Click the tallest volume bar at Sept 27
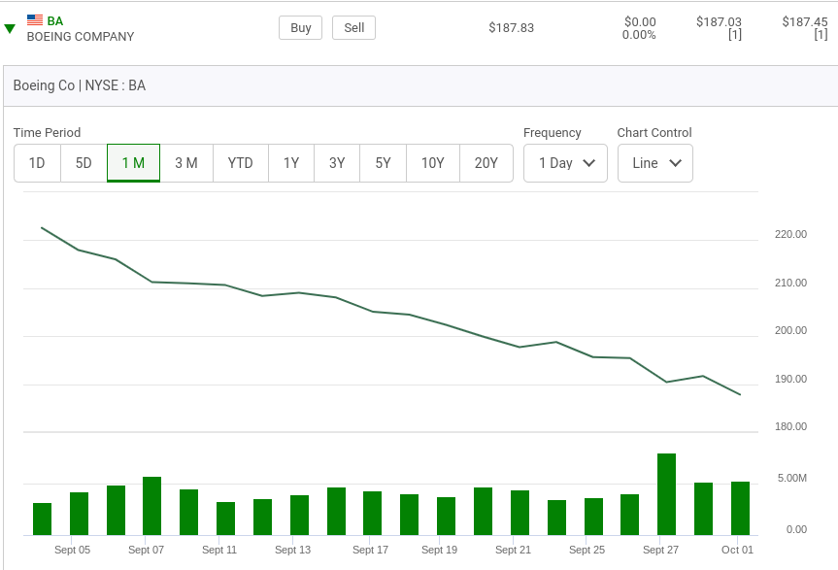838x570 pixels. [666, 494]
